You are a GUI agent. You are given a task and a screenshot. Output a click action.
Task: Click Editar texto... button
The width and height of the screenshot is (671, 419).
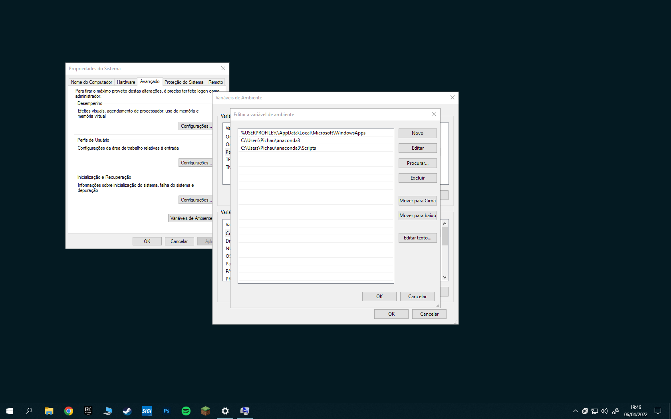coord(417,238)
